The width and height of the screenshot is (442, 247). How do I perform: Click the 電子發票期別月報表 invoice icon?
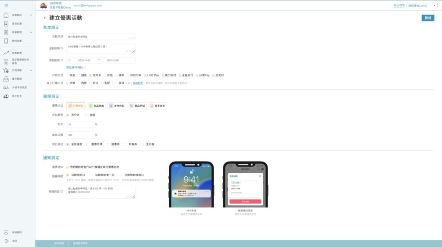(x=6, y=61)
